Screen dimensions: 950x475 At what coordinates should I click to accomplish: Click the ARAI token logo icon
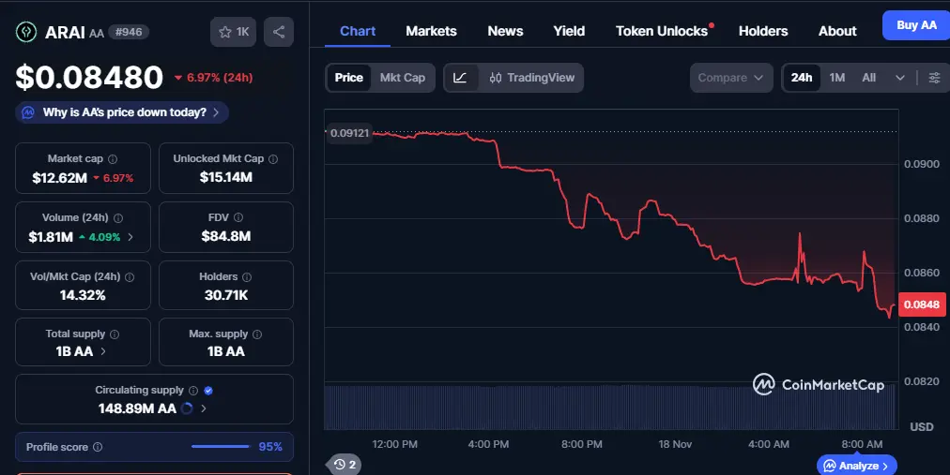[x=26, y=32]
